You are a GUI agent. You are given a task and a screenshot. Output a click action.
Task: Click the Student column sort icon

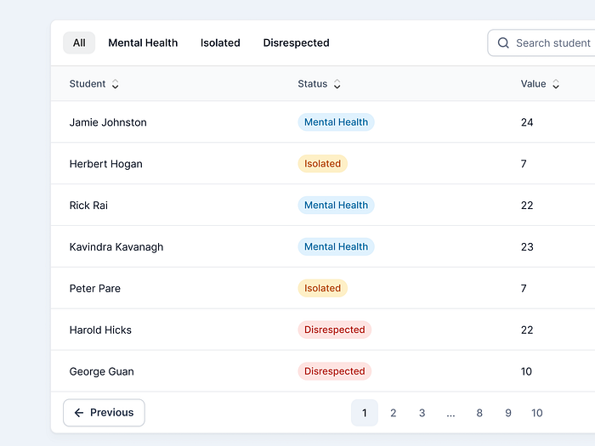(116, 84)
